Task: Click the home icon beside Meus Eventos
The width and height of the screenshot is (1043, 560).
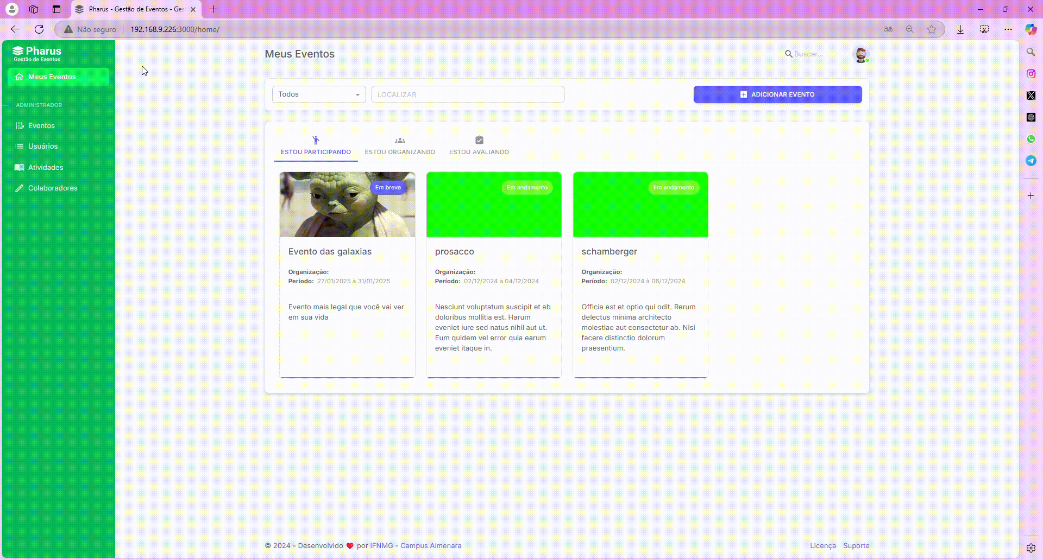Action: tap(20, 77)
